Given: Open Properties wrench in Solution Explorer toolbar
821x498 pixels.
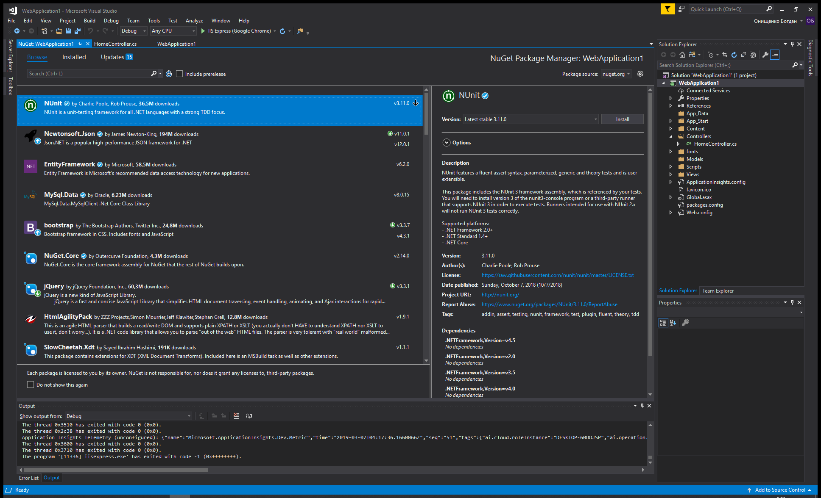Looking at the screenshot, I should click(x=765, y=55).
